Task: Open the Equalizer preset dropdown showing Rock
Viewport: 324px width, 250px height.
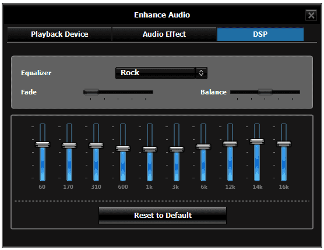Action: [x=161, y=73]
